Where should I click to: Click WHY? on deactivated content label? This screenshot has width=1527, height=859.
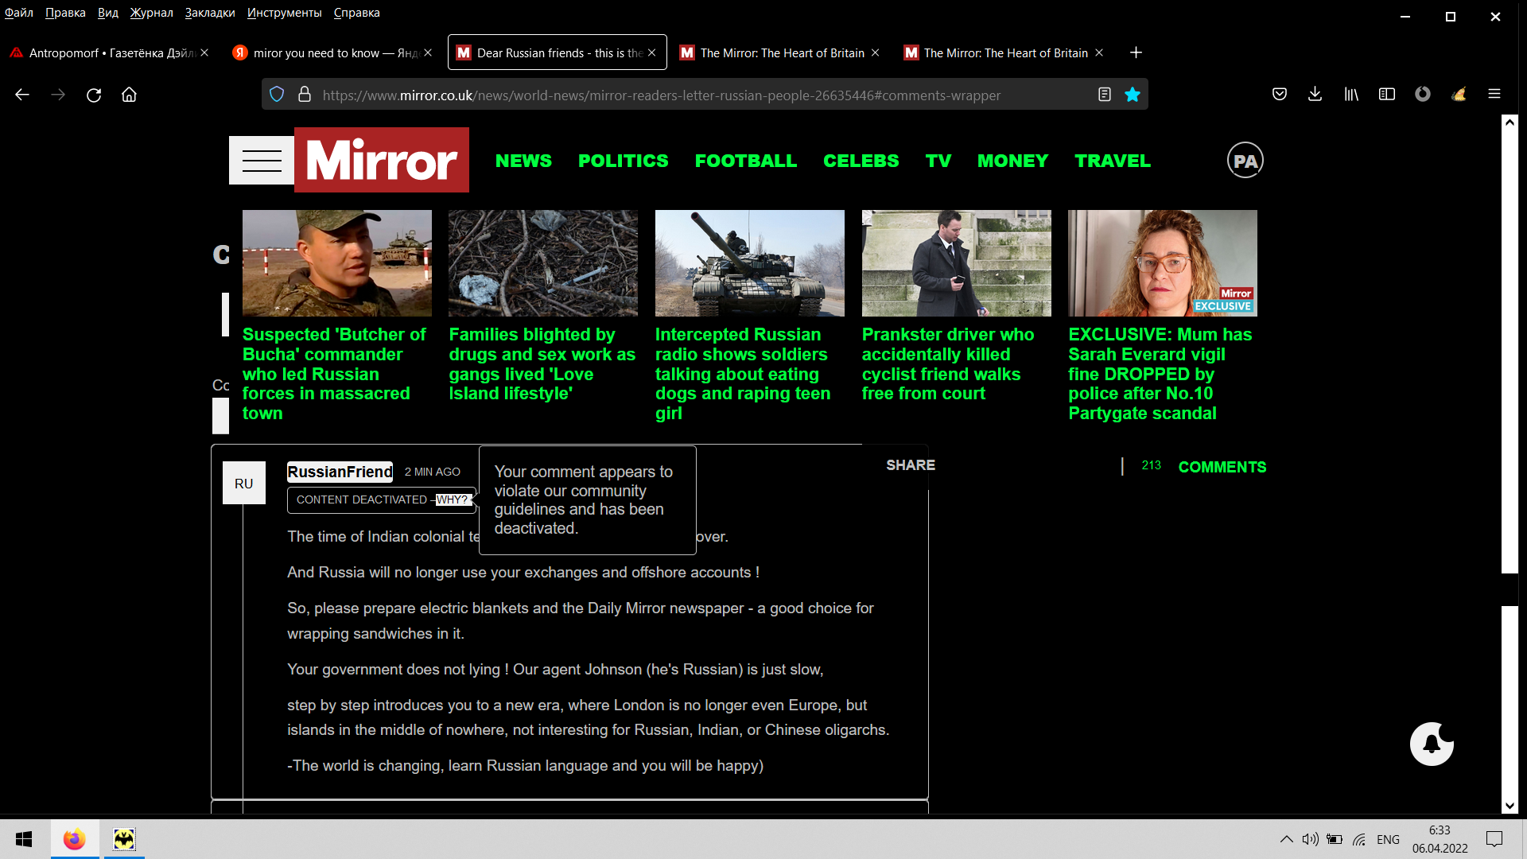tap(453, 499)
